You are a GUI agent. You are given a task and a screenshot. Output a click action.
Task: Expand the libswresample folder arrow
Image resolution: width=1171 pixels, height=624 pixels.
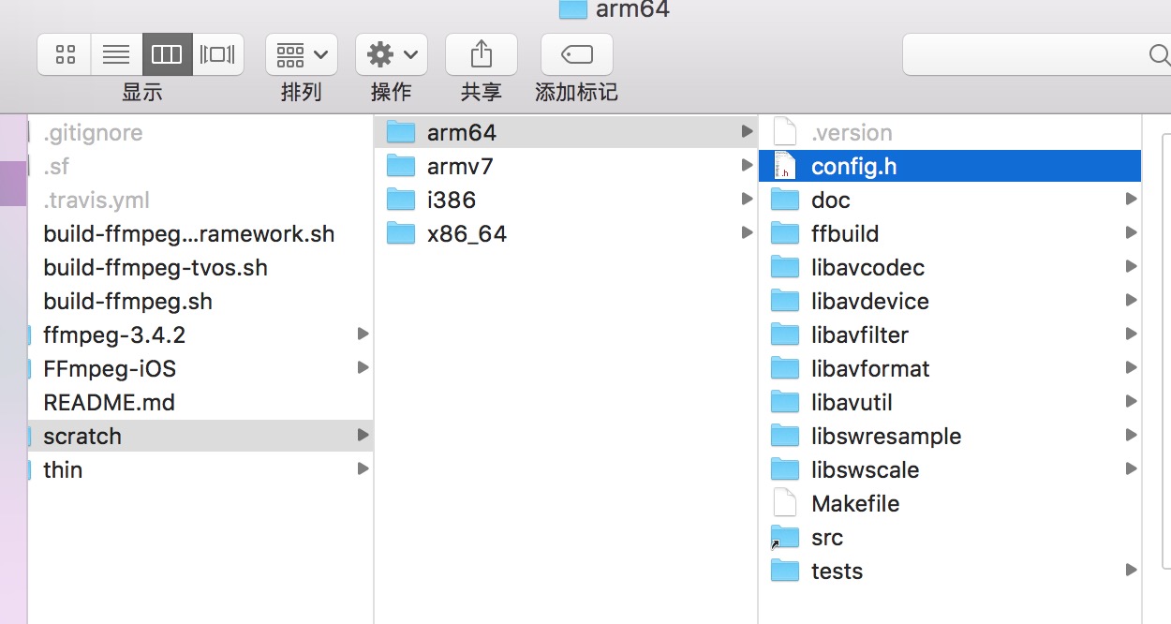[1131, 436]
